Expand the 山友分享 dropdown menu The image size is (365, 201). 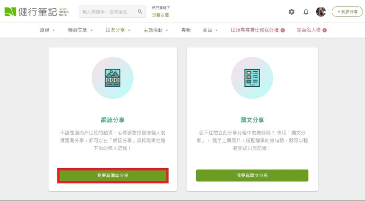(118, 30)
